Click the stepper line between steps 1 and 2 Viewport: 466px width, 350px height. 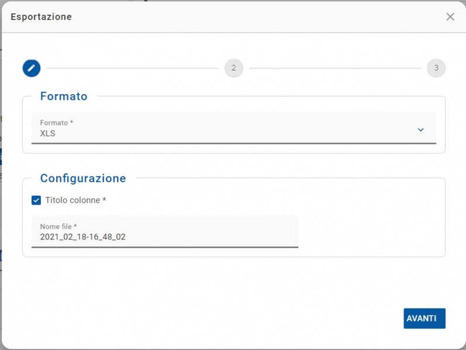(x=132, y=68)
